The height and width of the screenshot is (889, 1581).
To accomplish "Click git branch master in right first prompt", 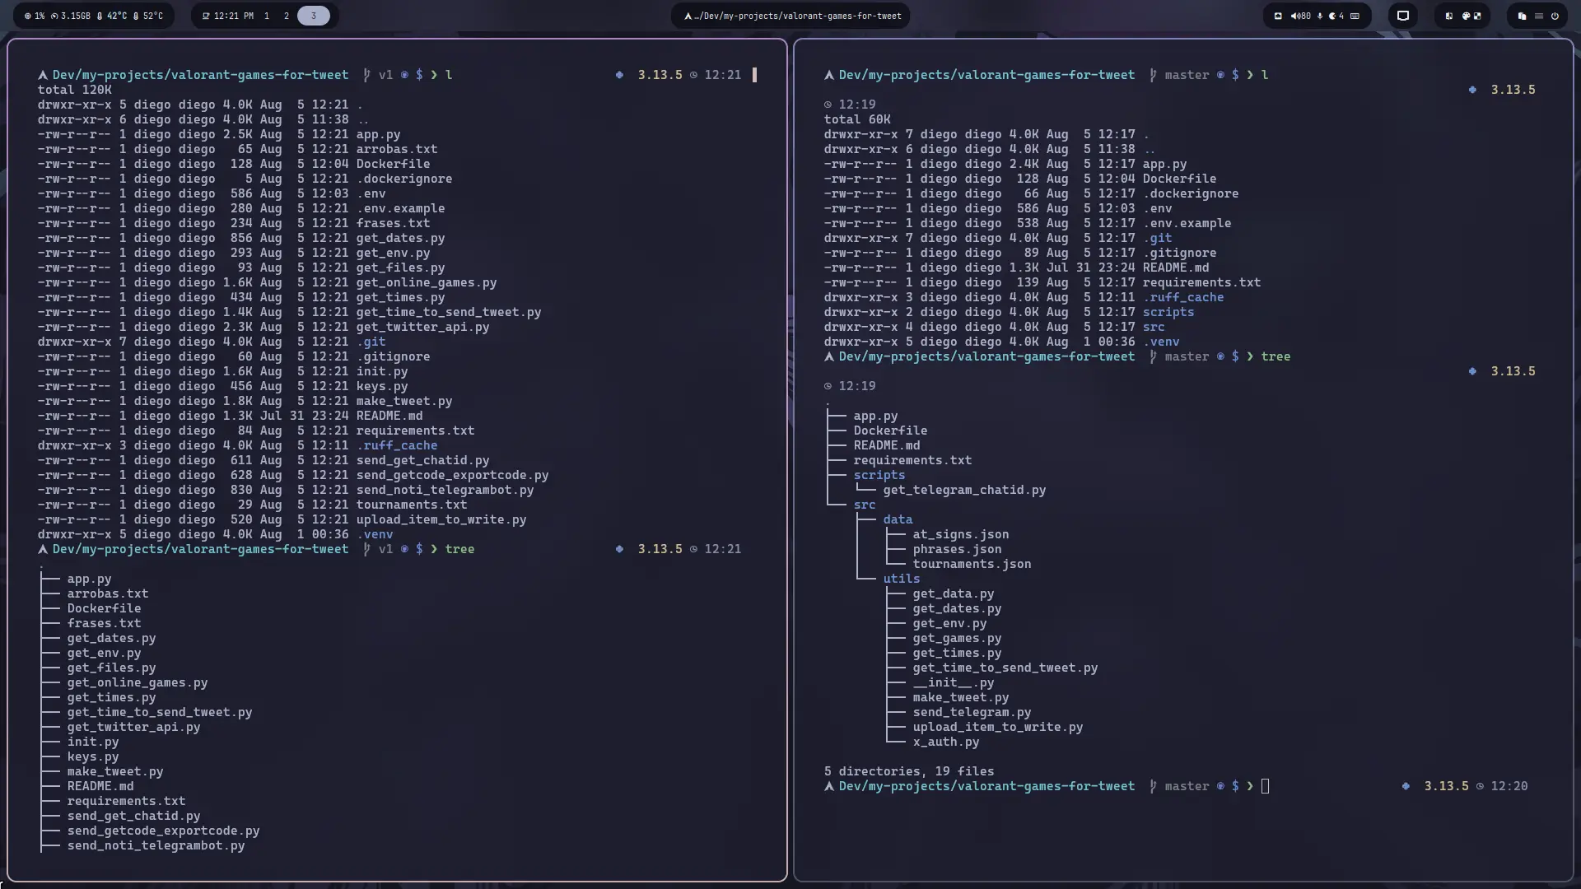I will (1179, 75).
